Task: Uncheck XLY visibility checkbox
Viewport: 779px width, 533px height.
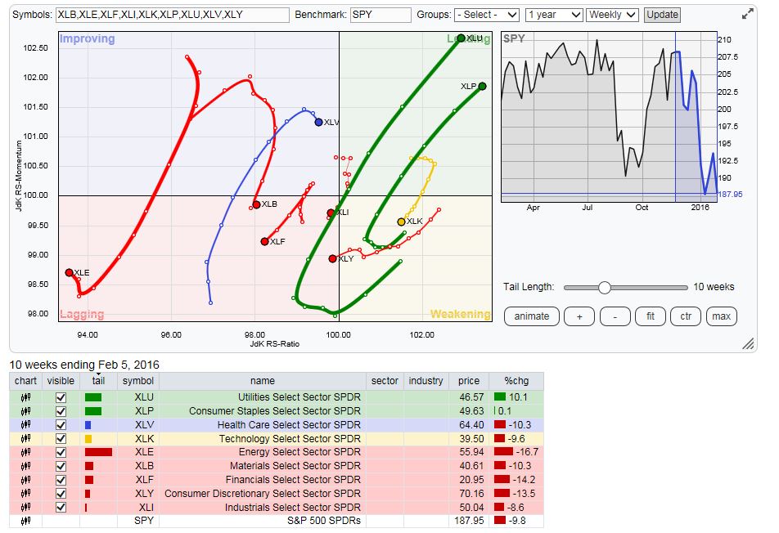Action: tap(61, 494)
